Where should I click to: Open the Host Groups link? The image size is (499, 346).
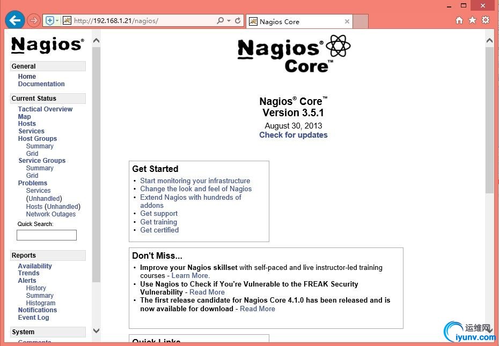click(37, 139)
